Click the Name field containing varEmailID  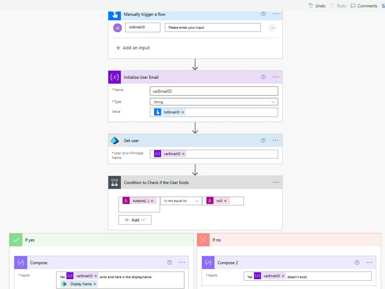click(214, 91)
